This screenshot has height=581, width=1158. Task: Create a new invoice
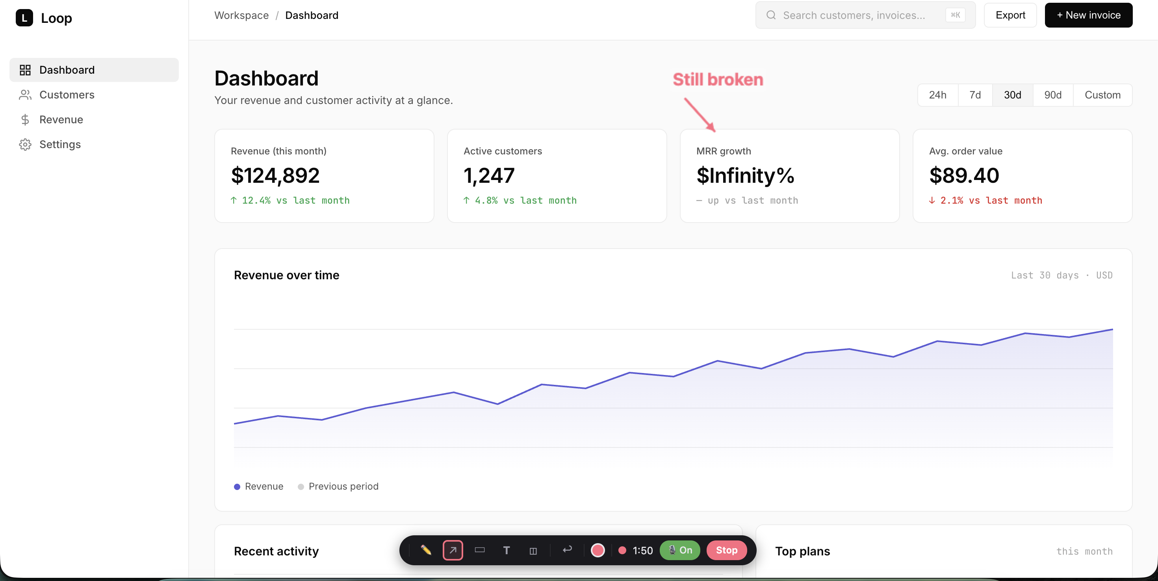pyautogui.click(x=1088, y=15)
